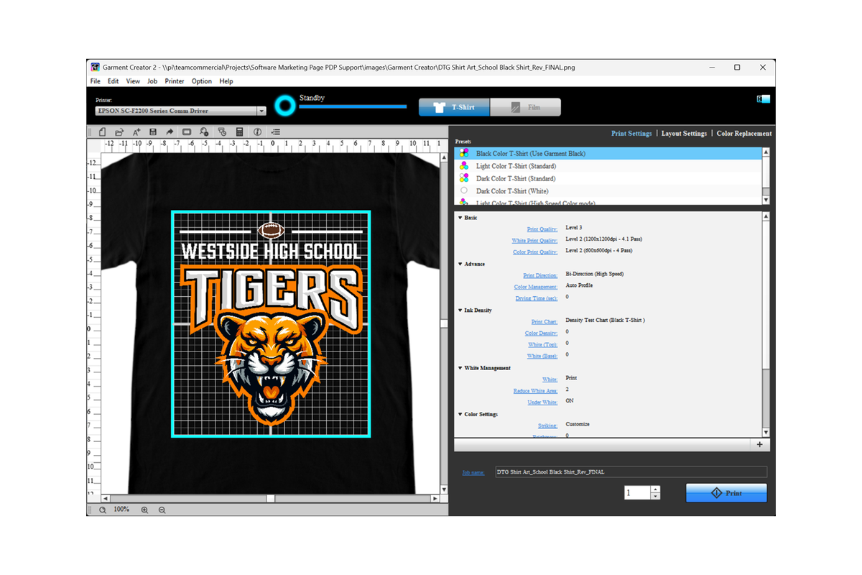Open the Printer selection dropdown

(x=261, y=111)
